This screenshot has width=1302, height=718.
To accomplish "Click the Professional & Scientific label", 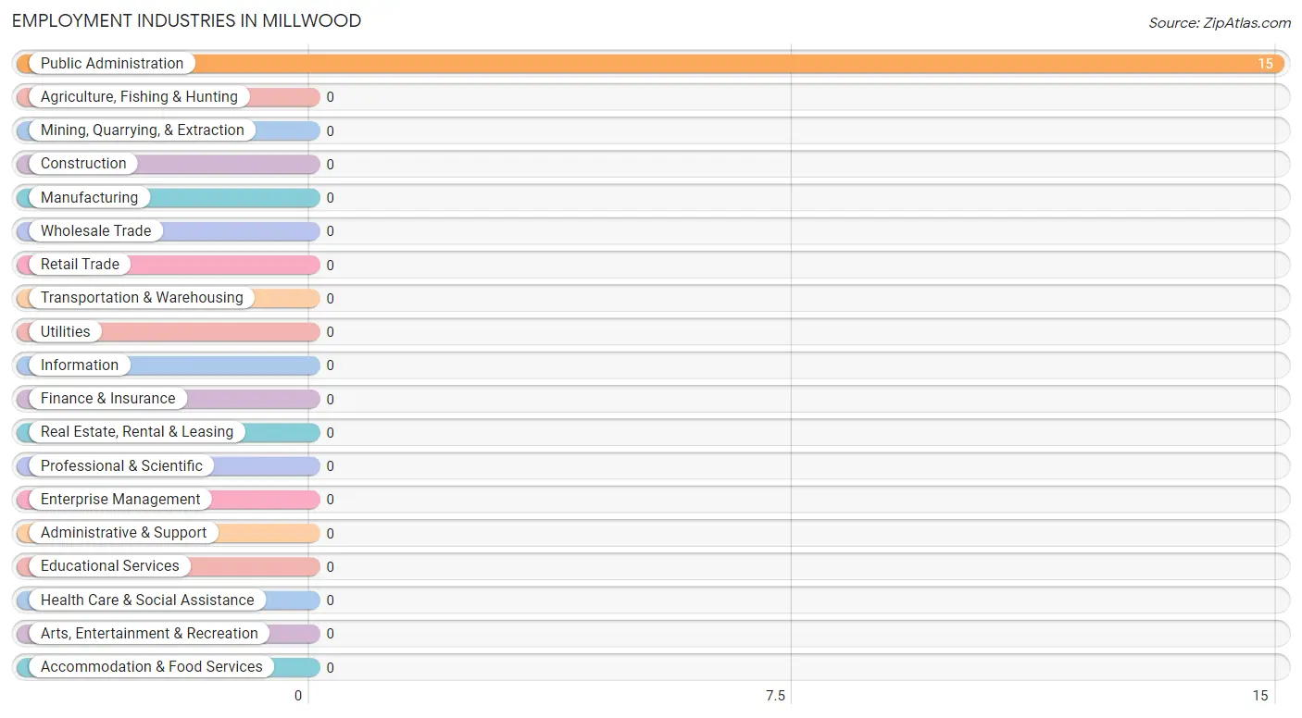I will pyautogui.click(x=121, y=465).
